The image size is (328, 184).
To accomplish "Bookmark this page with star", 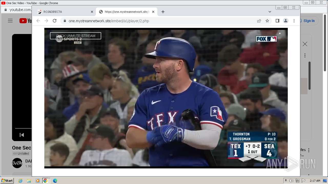I will [267, 21].
